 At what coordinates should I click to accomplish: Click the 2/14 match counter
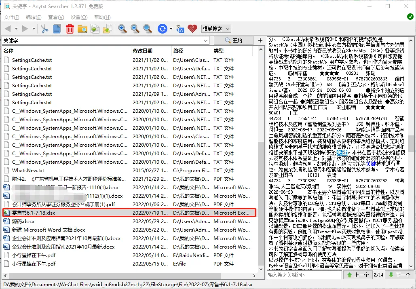(378, 275)
